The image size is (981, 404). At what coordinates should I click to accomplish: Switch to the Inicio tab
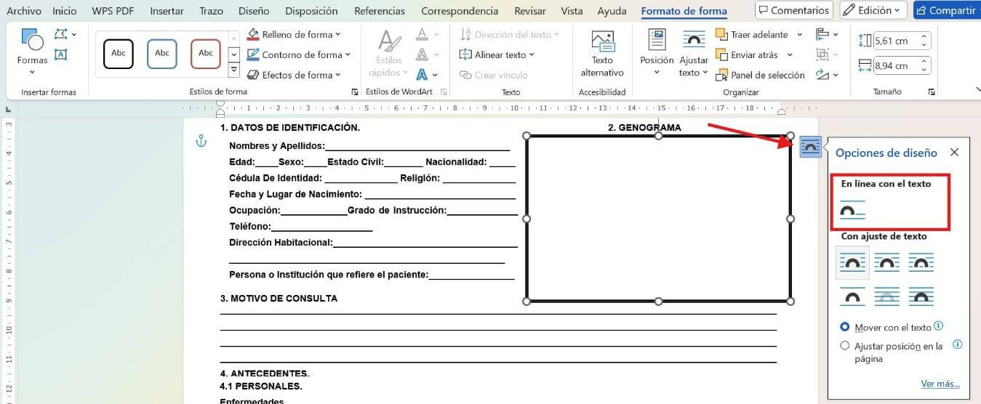click(65, 11)
